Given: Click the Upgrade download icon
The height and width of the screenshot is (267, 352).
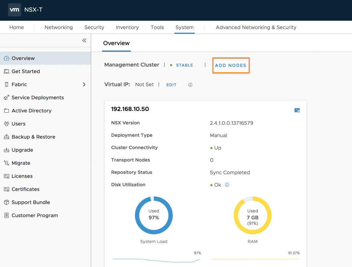Looking at the screenshot, I should click(x=7, y=150).
